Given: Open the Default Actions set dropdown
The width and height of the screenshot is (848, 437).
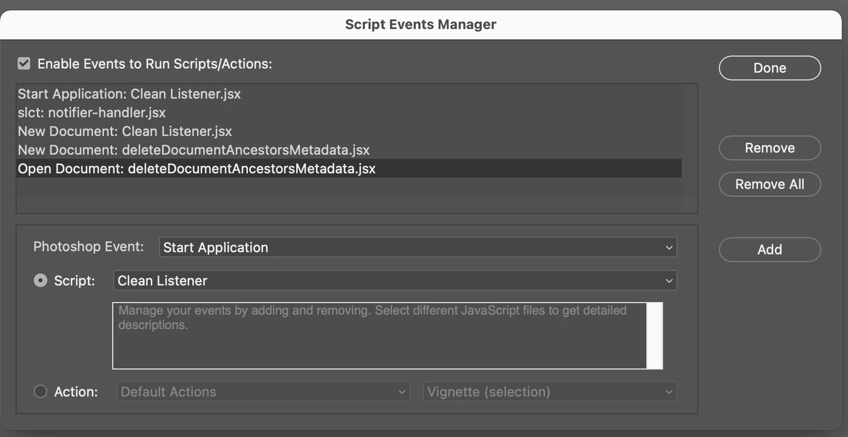Looking at the screenshot, I should click(x=263, y=392).
